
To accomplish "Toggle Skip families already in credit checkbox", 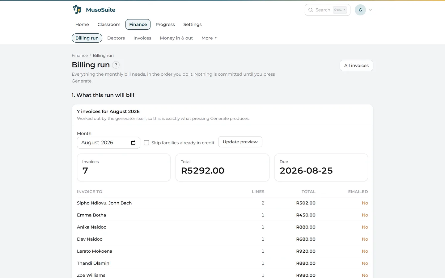I will (146, 143).
